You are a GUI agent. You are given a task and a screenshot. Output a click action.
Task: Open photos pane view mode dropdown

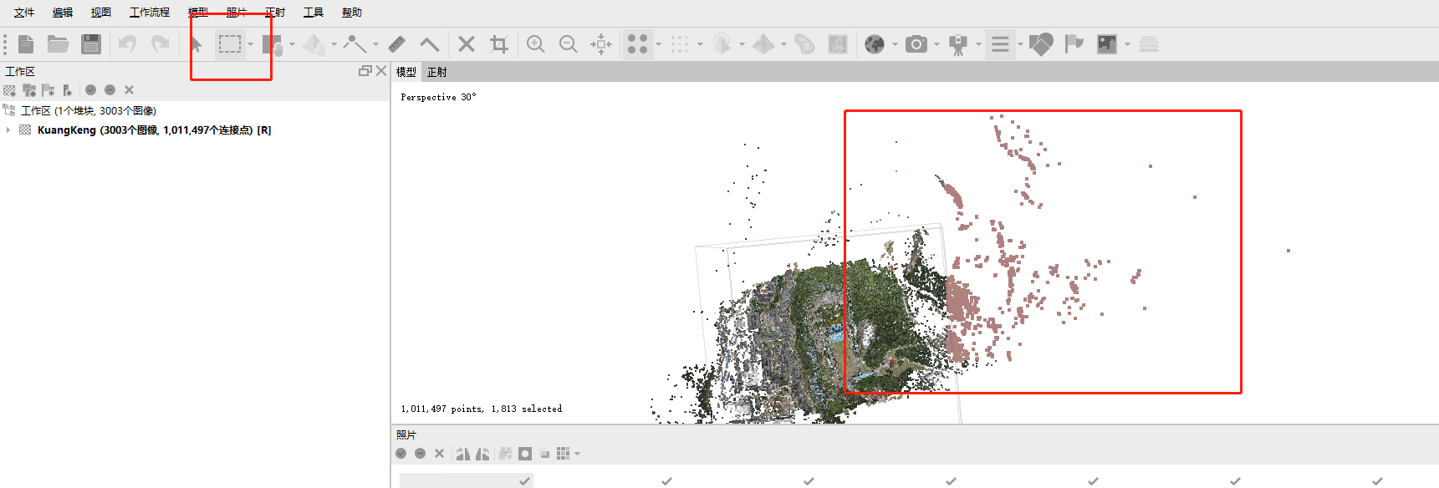577,454
